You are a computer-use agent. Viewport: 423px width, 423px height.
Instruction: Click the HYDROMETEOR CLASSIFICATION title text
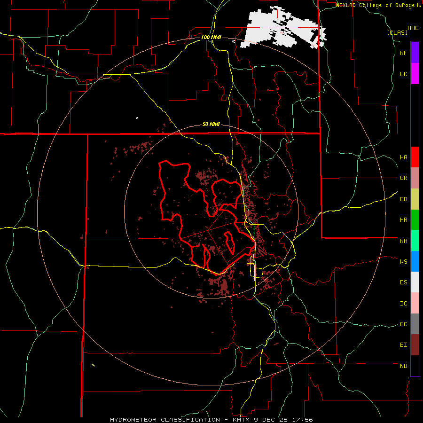[164, 420]
